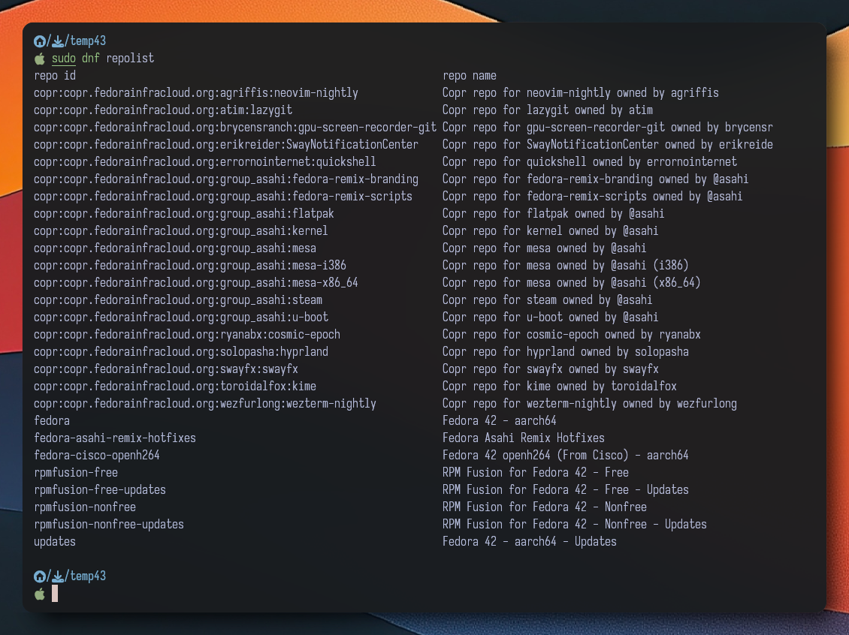Click 'Fedora 42 openh264 (From Cisco) - aarch64'
849x635 pixels.
point(565,456)
